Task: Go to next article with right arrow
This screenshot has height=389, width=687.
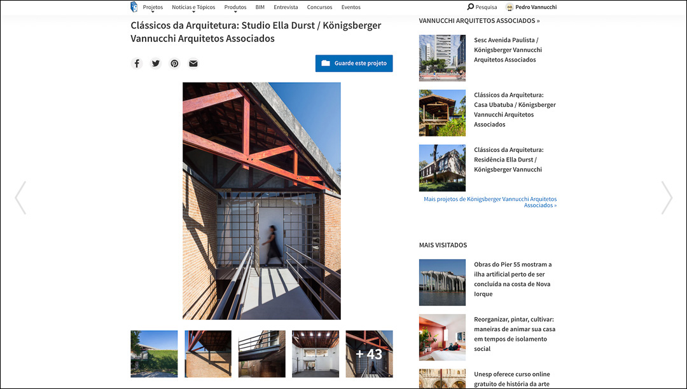Action: coord(667,198)
